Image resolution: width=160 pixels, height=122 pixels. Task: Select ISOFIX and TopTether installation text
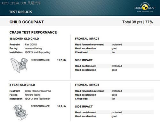[37, 99]
